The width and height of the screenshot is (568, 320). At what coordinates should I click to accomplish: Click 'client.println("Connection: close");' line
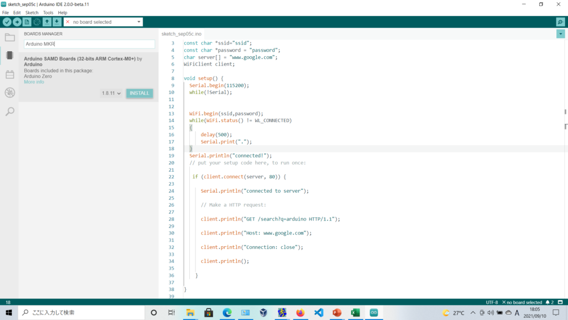coord(252,247)
